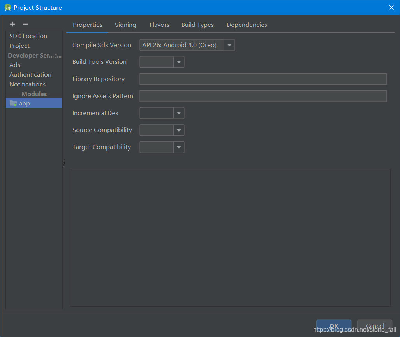Click the Cancel button
This screenshot has width=400, height=337.
[x=374, y=327]
